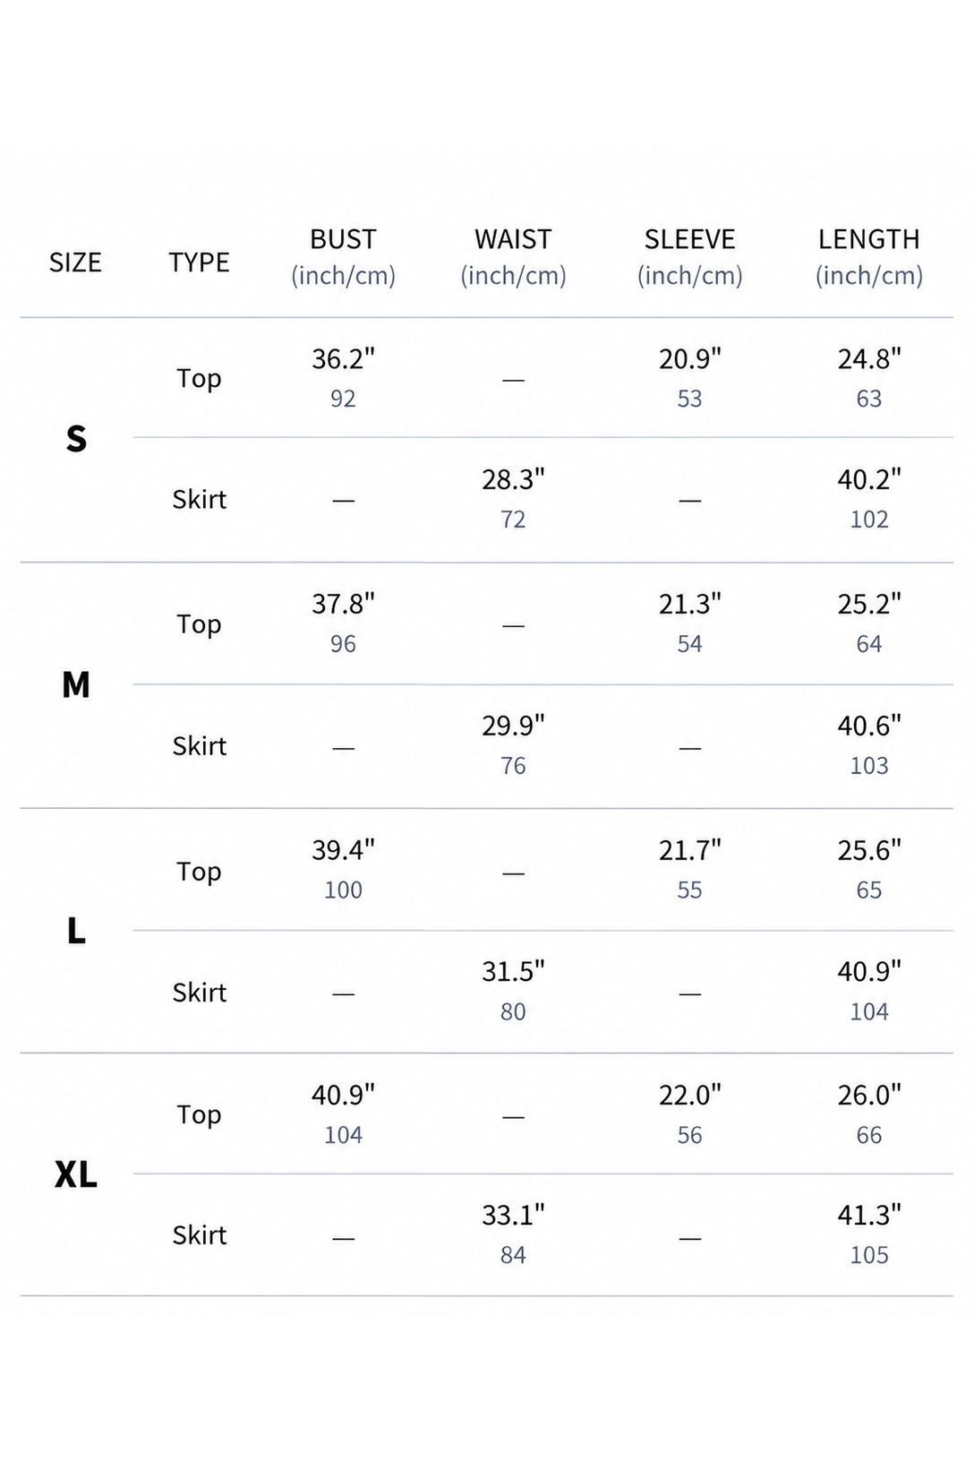Click the TYPE column header
974x1462 pixels.
(199, 262)
